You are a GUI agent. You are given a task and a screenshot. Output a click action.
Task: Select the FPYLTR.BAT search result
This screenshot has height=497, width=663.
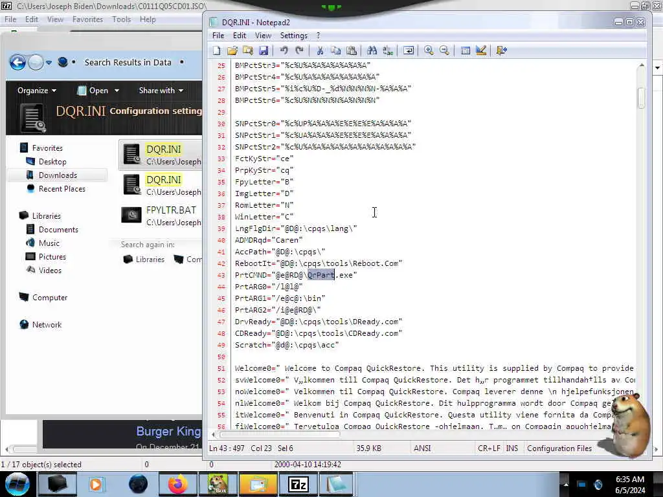tap(161, 215)
